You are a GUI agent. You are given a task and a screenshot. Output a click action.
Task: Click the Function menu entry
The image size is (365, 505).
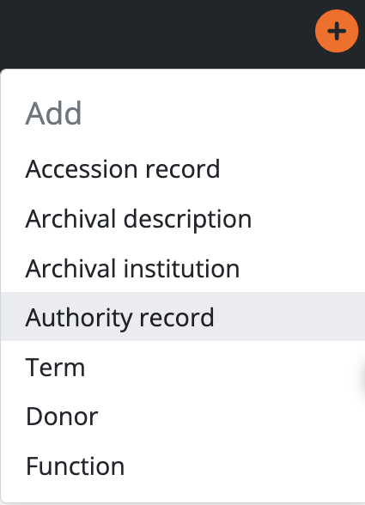tap(183, 465)
